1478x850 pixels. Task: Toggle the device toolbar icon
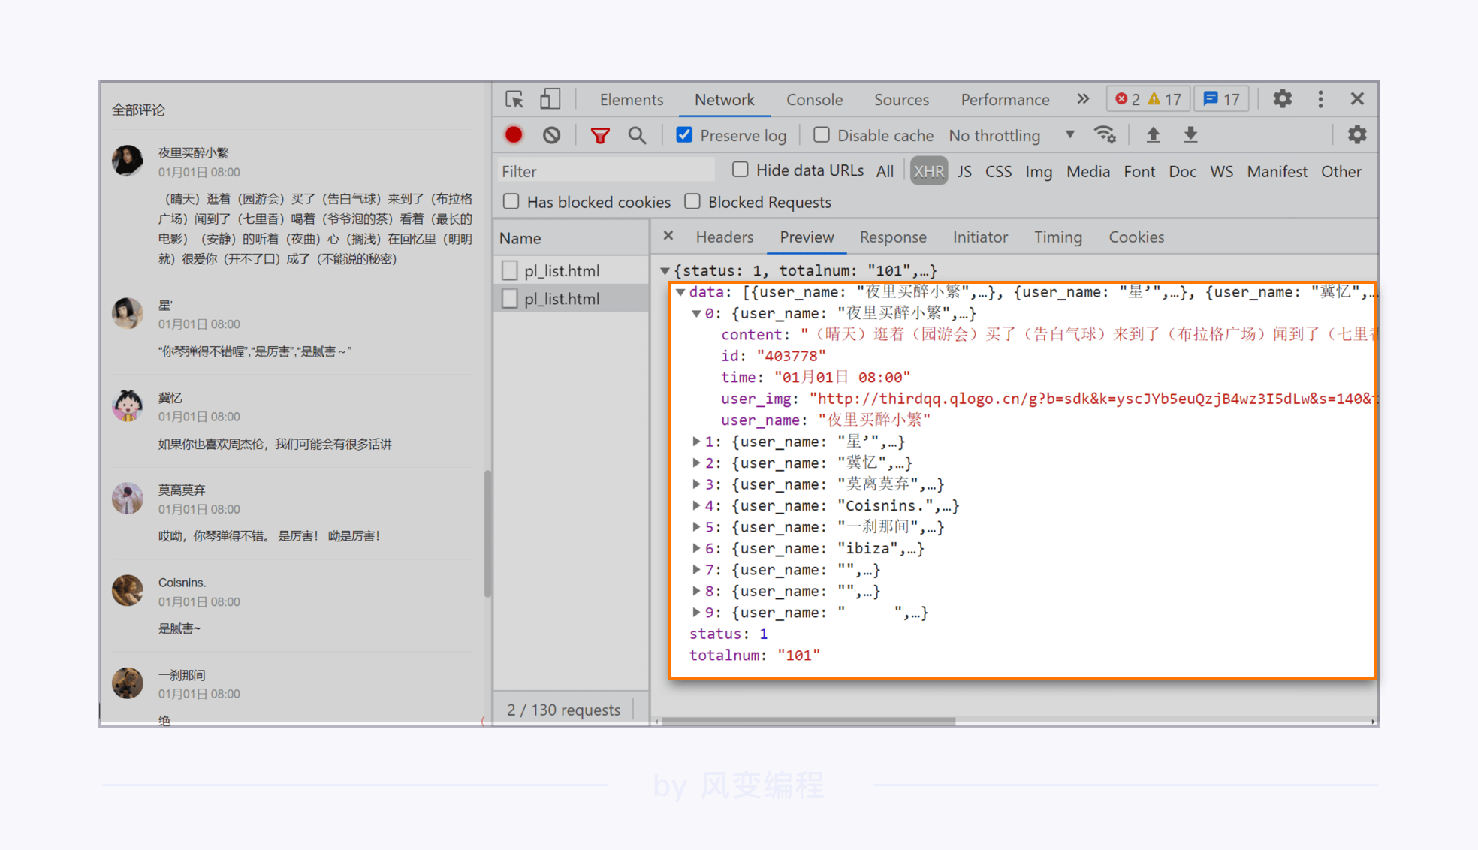(x=550, y=99)
